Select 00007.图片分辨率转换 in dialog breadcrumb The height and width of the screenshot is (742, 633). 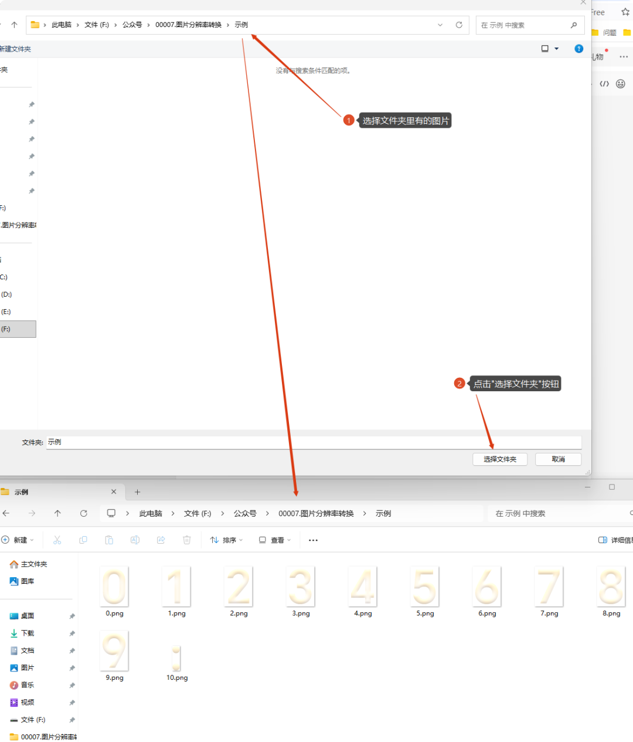click(x=189, y=25)
